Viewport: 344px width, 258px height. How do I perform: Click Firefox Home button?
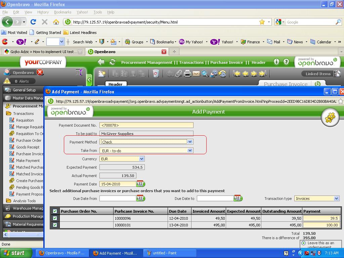tap(56, 22)
